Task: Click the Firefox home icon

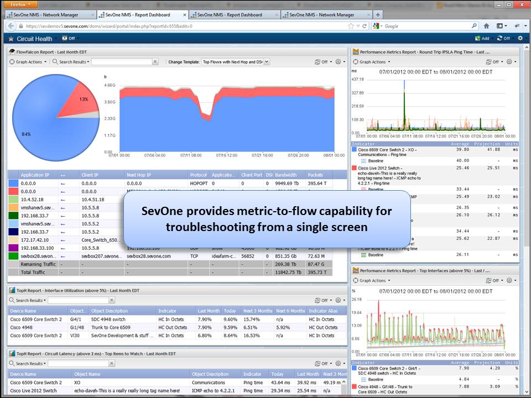Action: coord(486,26)
